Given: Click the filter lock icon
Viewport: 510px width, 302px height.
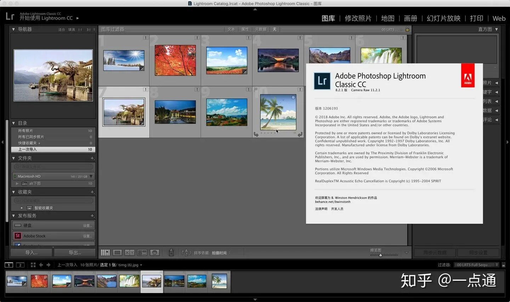Looking at the screenshot, I should click(407, 29).
